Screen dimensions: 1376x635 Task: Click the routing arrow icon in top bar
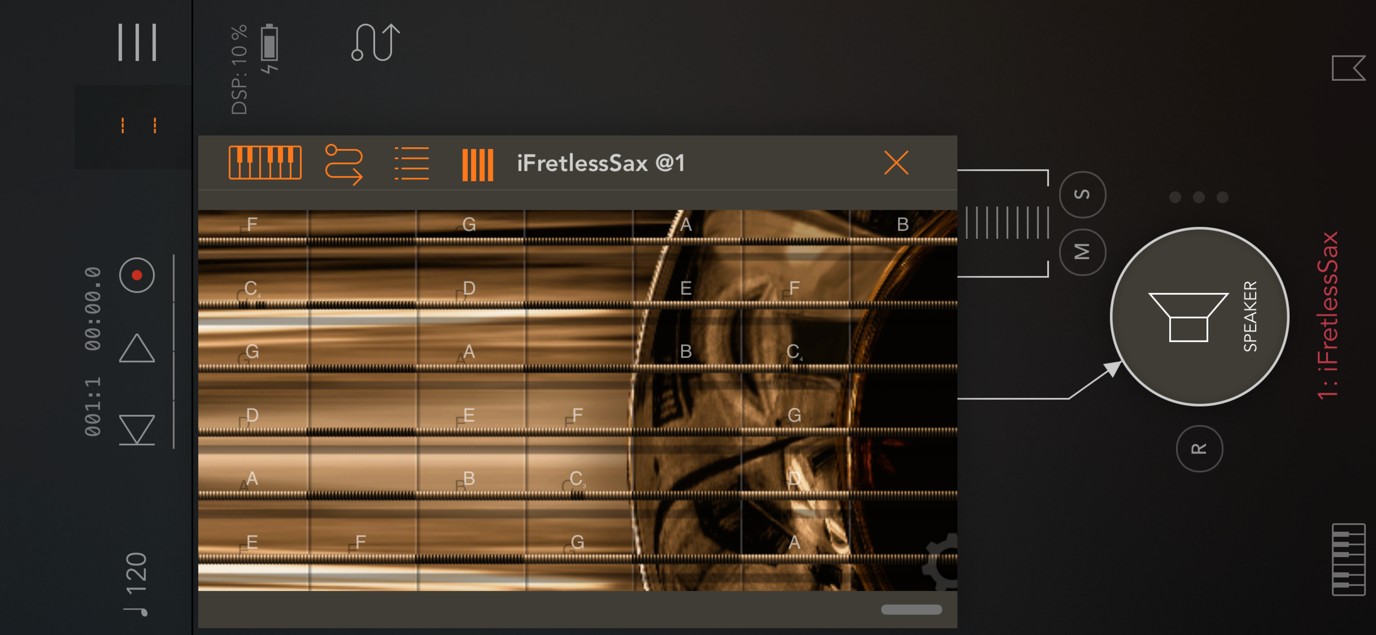tap(376, 42)
